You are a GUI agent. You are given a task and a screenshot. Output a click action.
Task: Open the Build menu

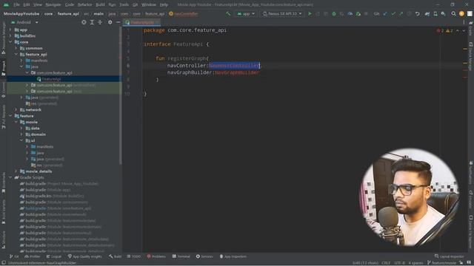tap(100, 4)
